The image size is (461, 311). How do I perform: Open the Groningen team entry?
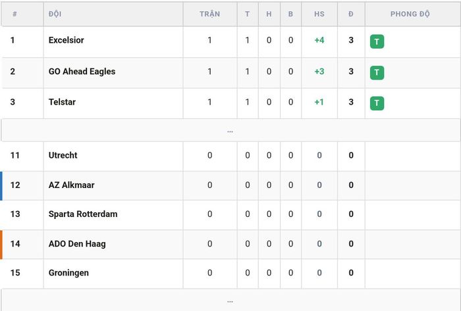[68, 273]
